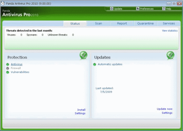The image size is (183, 131).
Task: Click the green dot beside Vulnerabilities
Action: [8, 72]
